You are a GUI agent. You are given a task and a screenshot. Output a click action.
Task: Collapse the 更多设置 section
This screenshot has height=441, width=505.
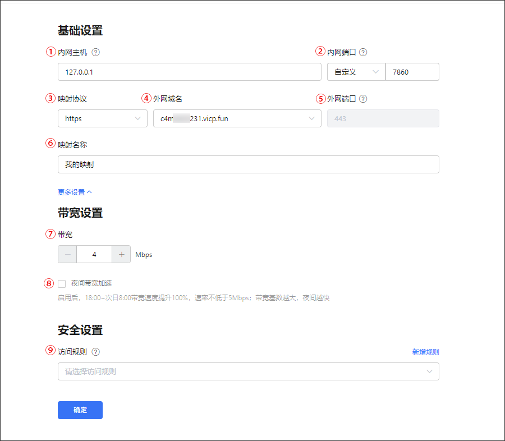[x=75, y=192]
